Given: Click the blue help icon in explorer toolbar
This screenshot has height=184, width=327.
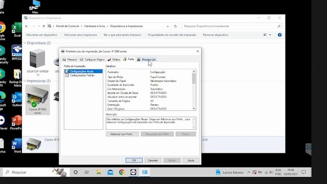Looking at the screenshot, I should coord(279,35).
